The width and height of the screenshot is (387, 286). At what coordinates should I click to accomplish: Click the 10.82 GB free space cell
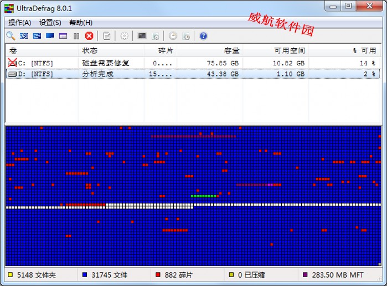coord(288,63)
